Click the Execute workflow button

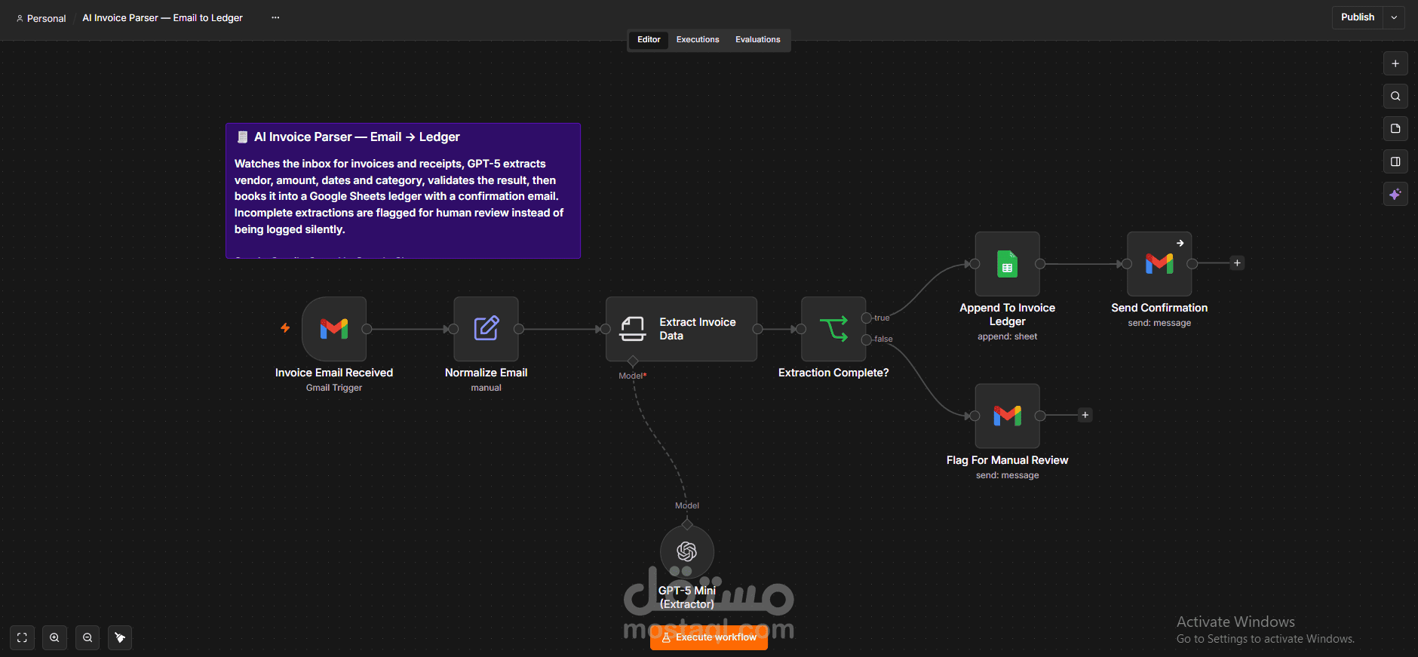pyautogui.click(x=709, y=638)
